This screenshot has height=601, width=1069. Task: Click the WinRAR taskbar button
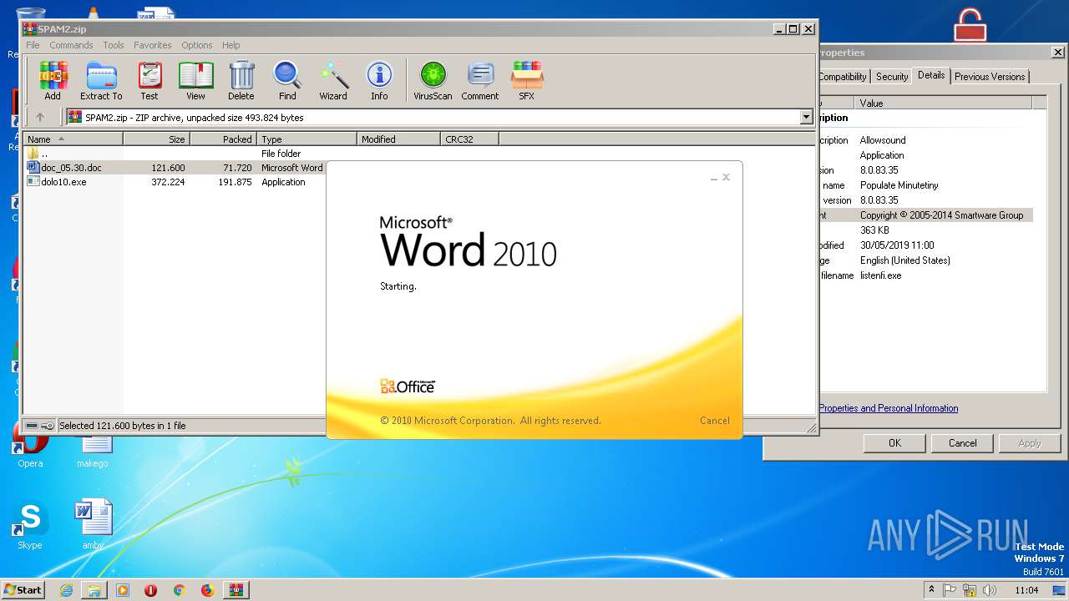click(236, 590)
